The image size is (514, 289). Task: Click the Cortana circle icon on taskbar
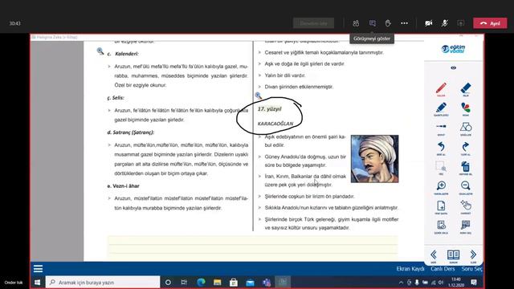pos(168,282)
